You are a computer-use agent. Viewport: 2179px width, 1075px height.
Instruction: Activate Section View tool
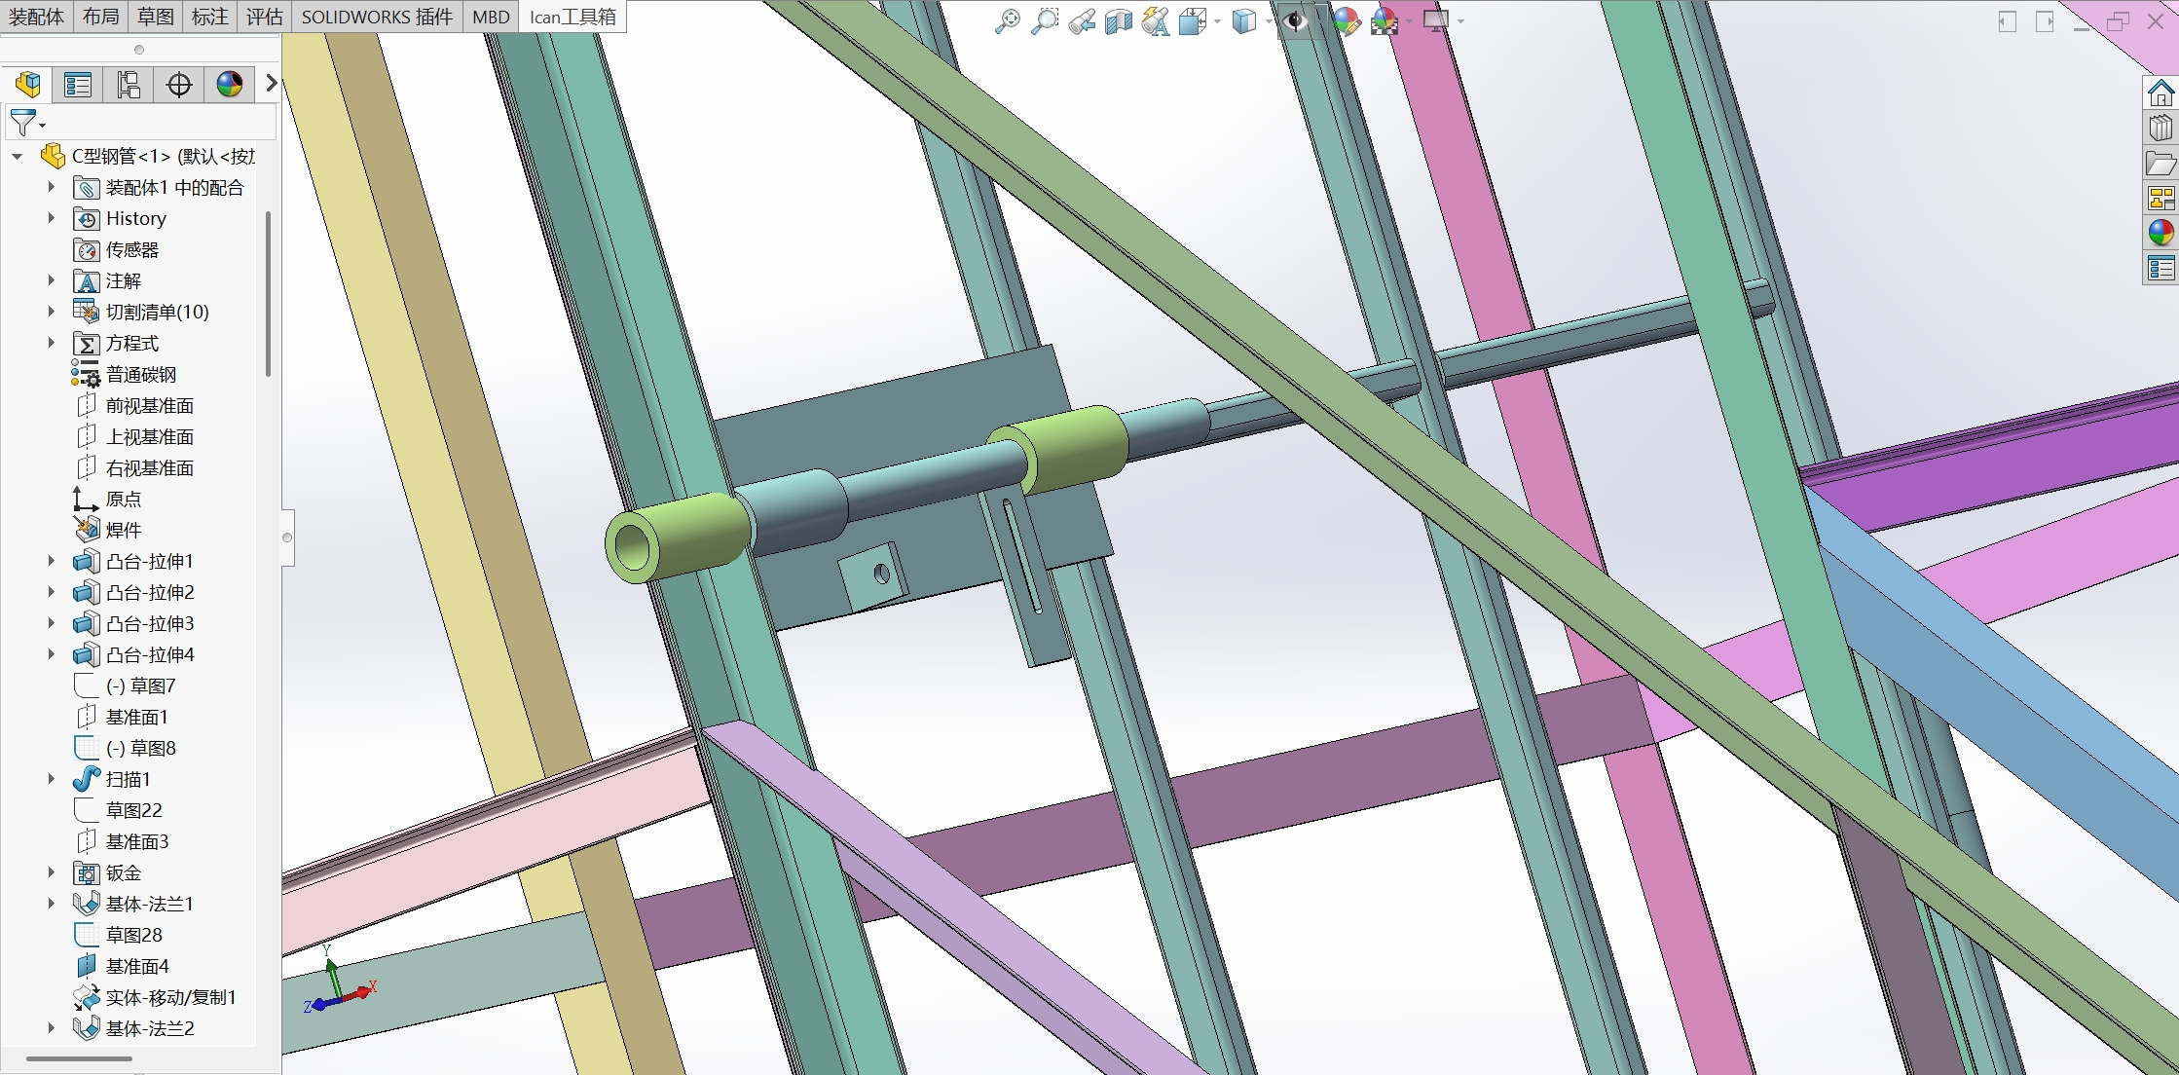1119,21
